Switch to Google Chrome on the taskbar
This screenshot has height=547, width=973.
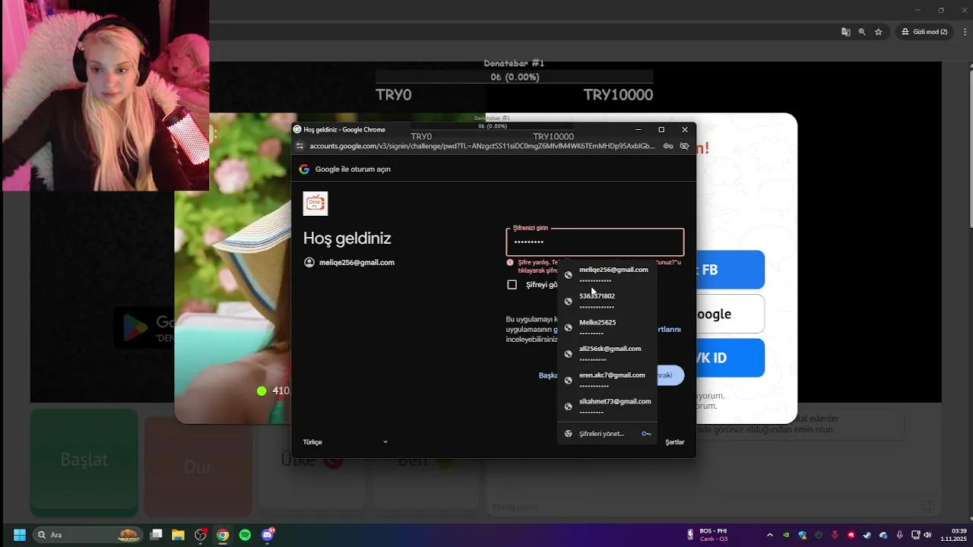pos(223,535)
